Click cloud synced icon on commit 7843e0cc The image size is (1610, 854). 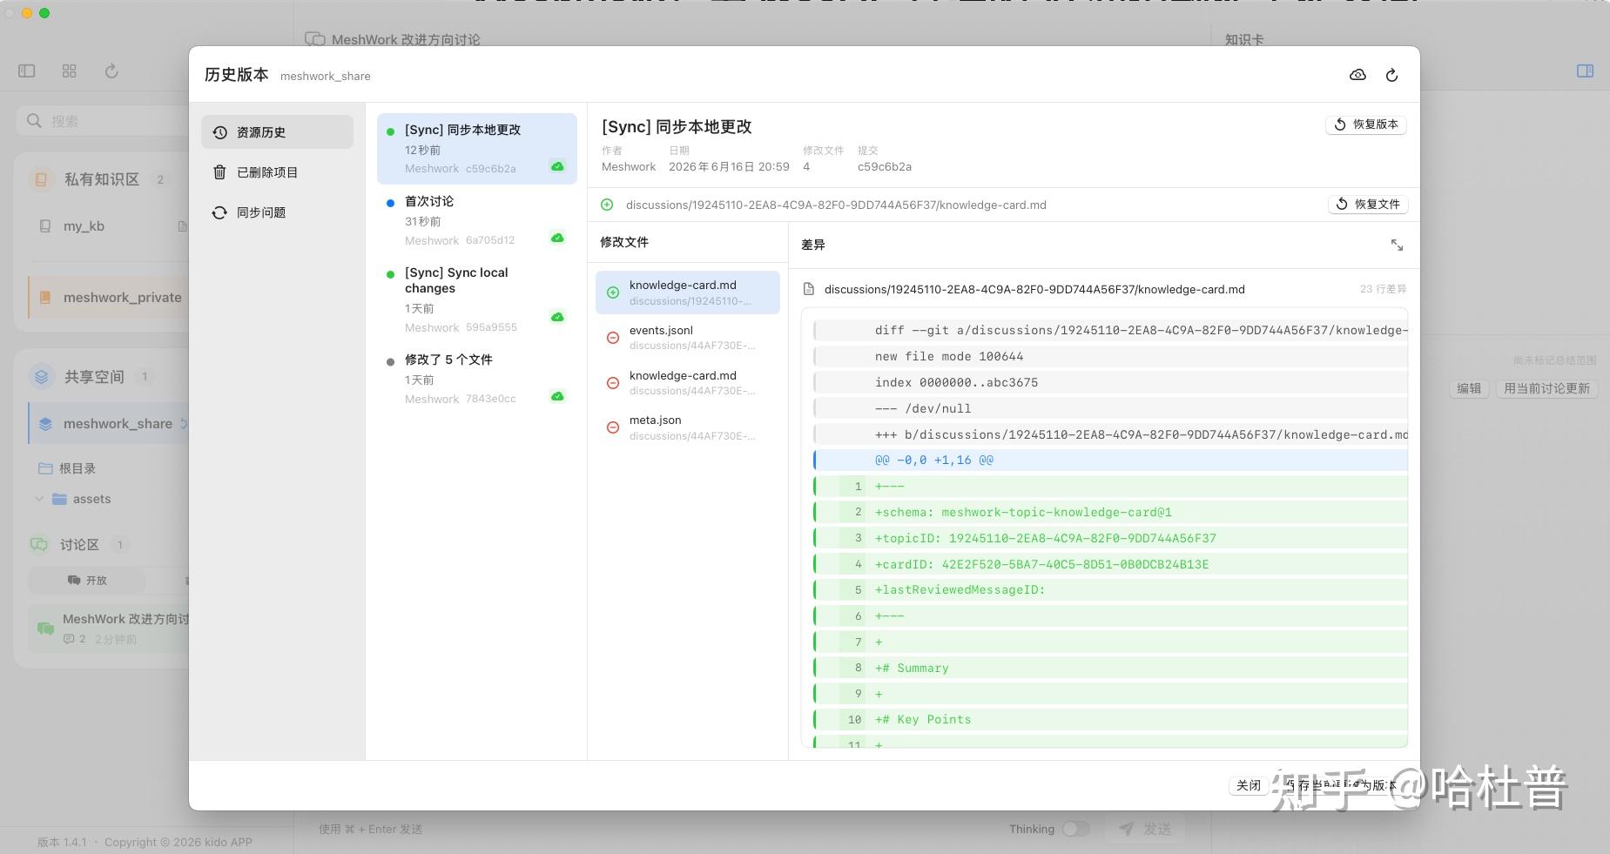(x=557, y=397)
